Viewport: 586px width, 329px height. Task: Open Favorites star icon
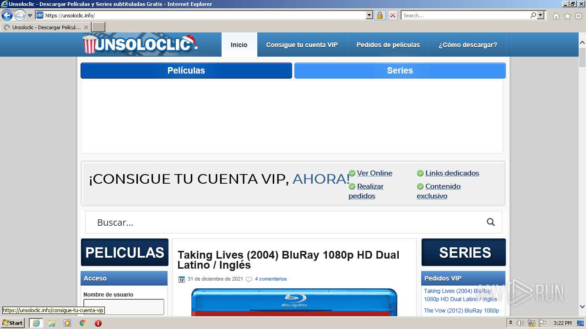[x=567, y=16]
